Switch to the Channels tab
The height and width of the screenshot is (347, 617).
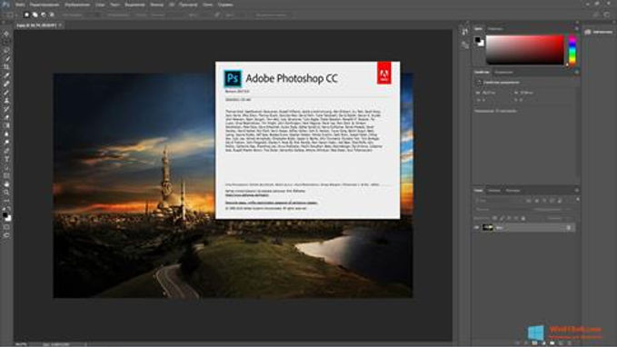(494, 191)
